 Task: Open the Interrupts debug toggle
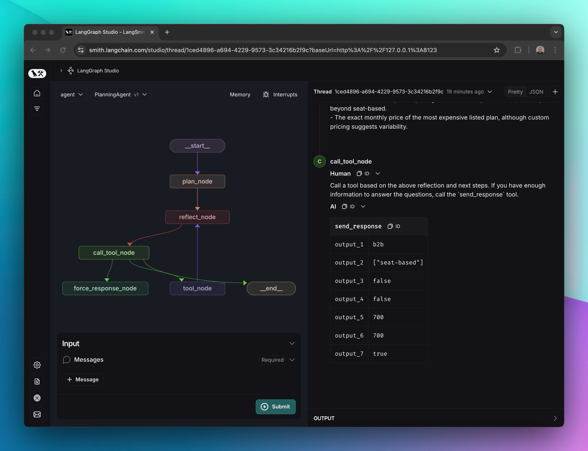pyautogui.click(x=280, y=94)
